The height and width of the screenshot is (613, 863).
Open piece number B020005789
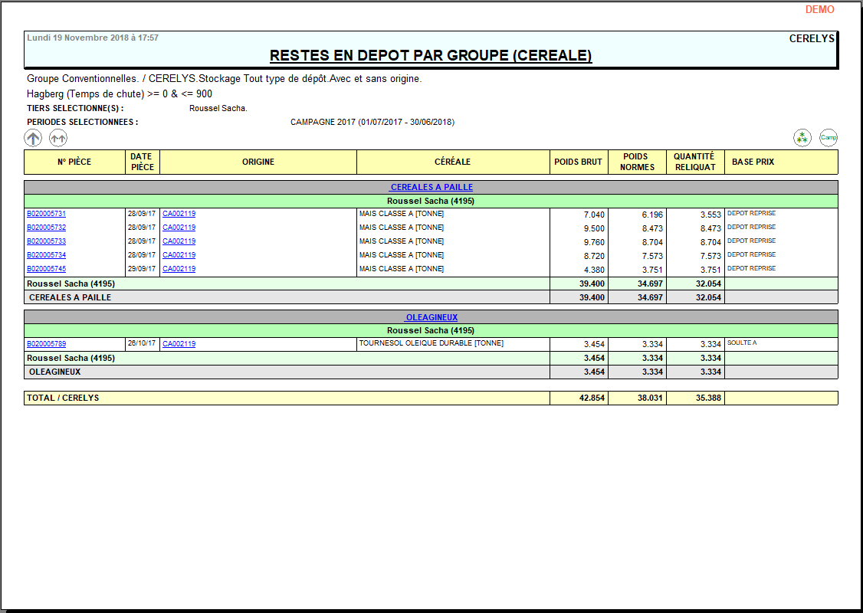tap(46, 344)
